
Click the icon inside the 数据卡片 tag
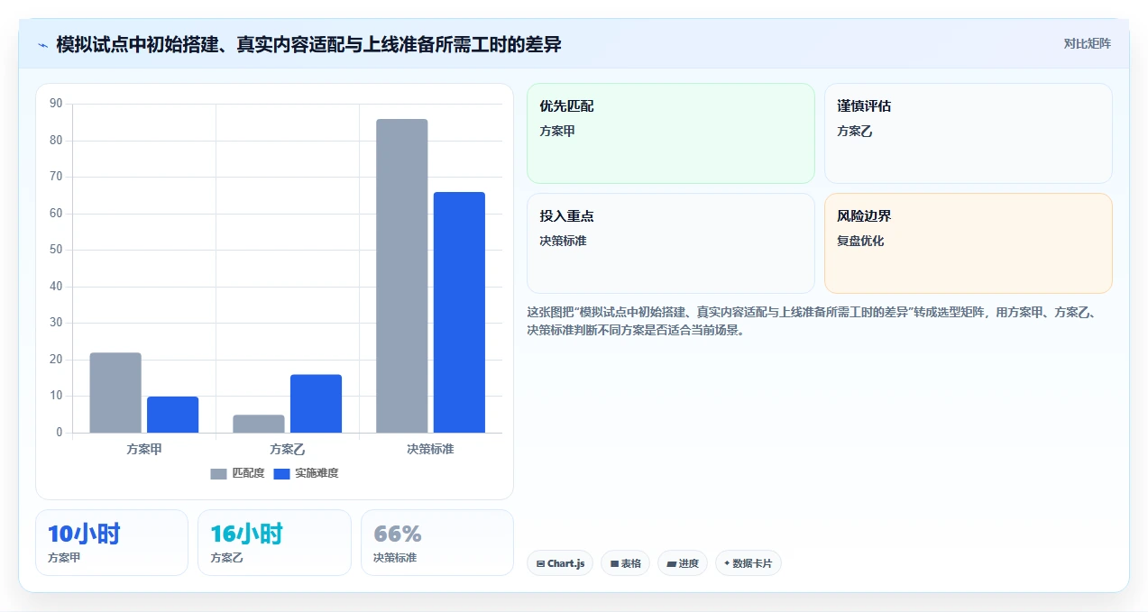(727, 563)
